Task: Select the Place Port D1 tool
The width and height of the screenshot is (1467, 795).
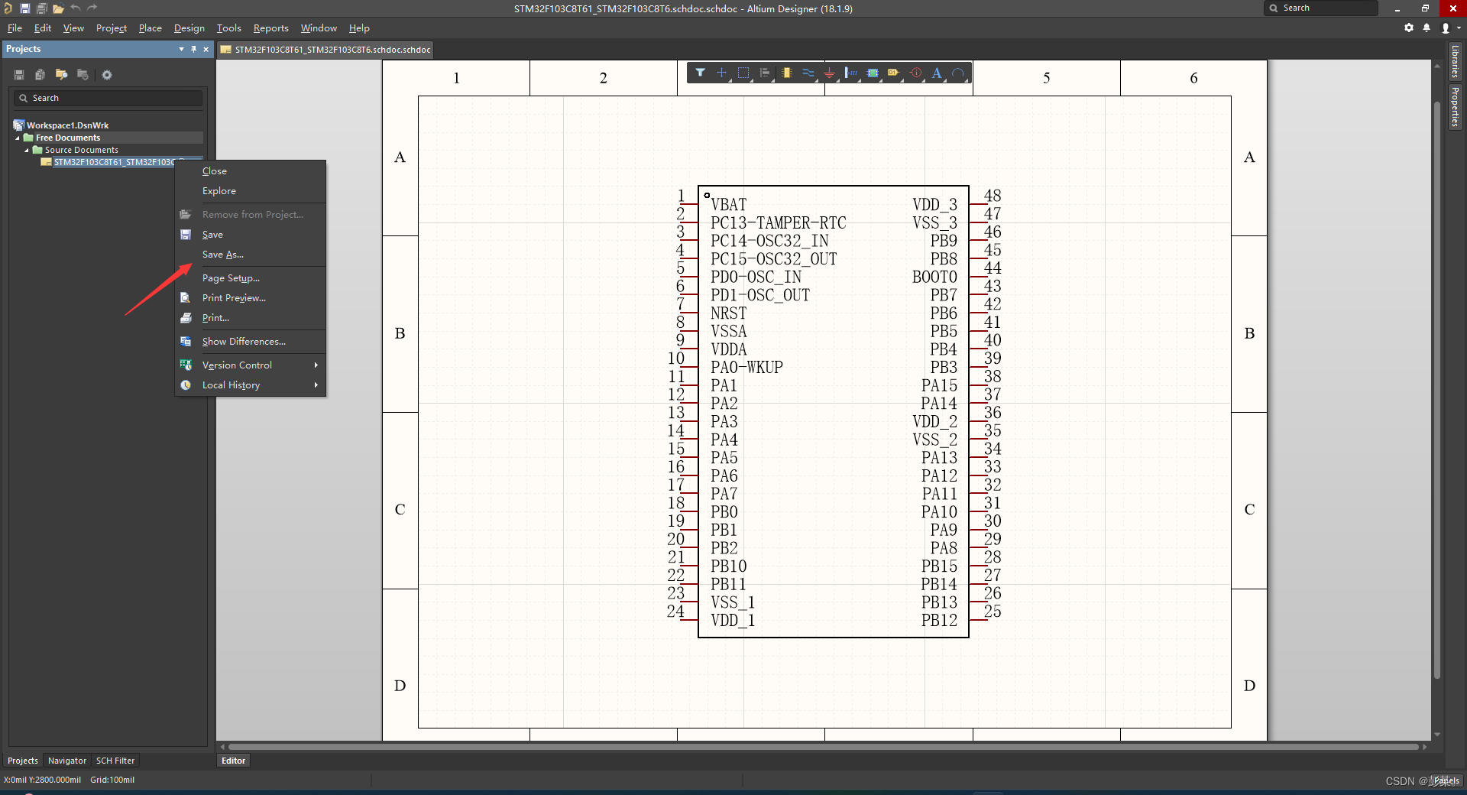Action: 894,73
